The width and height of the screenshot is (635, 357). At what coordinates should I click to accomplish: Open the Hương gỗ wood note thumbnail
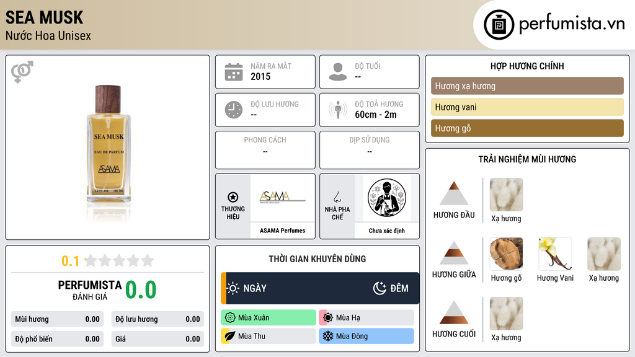pyautogui.click(x=506, y=254)
